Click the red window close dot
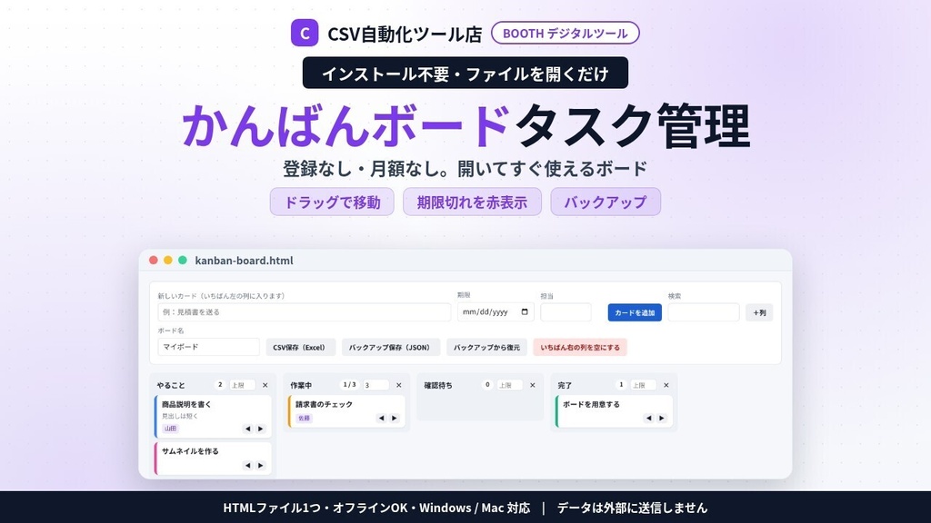The image size is (931, 523). click(153, 261)
